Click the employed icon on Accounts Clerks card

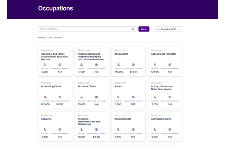pos(82,97)
